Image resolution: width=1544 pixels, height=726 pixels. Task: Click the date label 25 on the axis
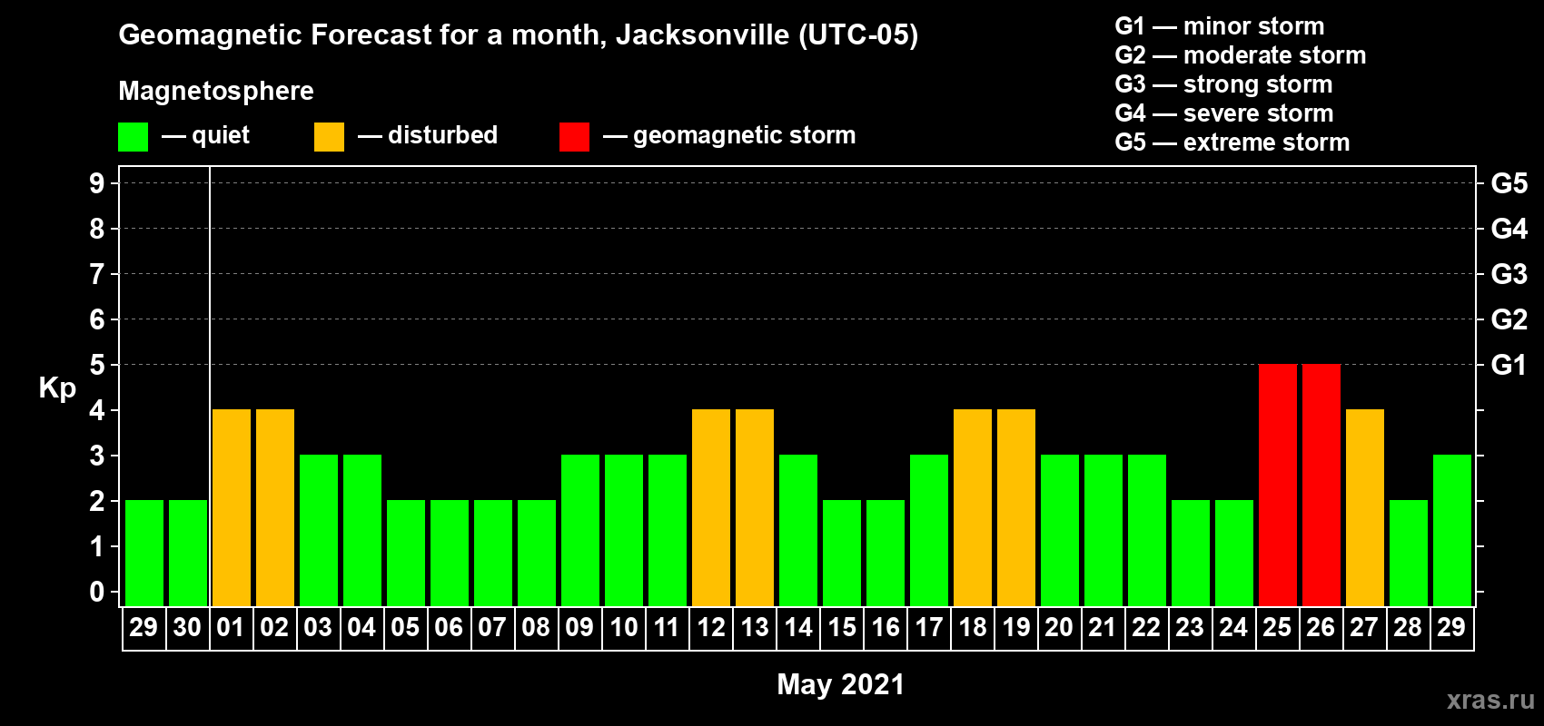pyautogui.click(x=1277, y=628)
